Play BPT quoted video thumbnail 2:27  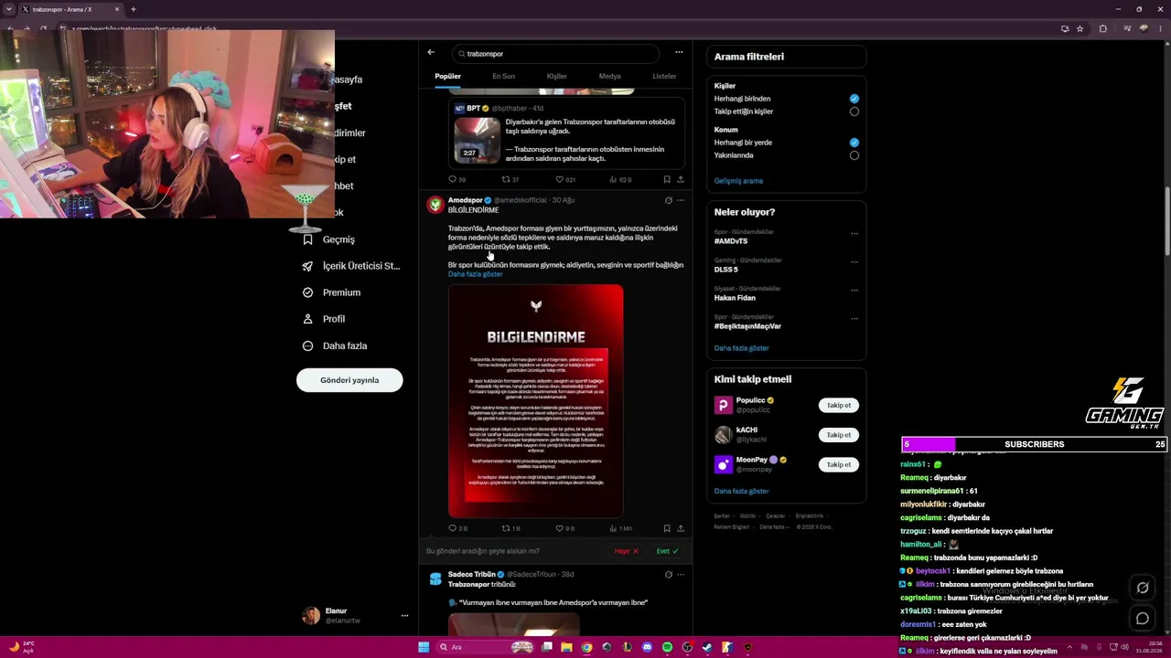(x=478, y=140)
